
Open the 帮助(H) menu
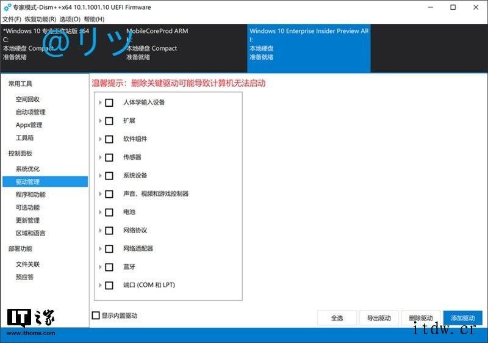pos(95,20)
